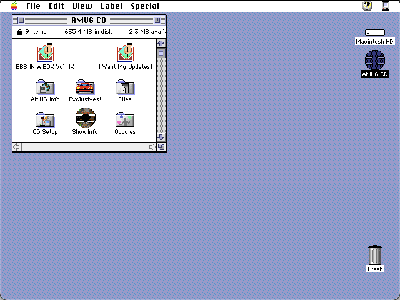Open the Edit menu
400x300 pixels.
56,6
